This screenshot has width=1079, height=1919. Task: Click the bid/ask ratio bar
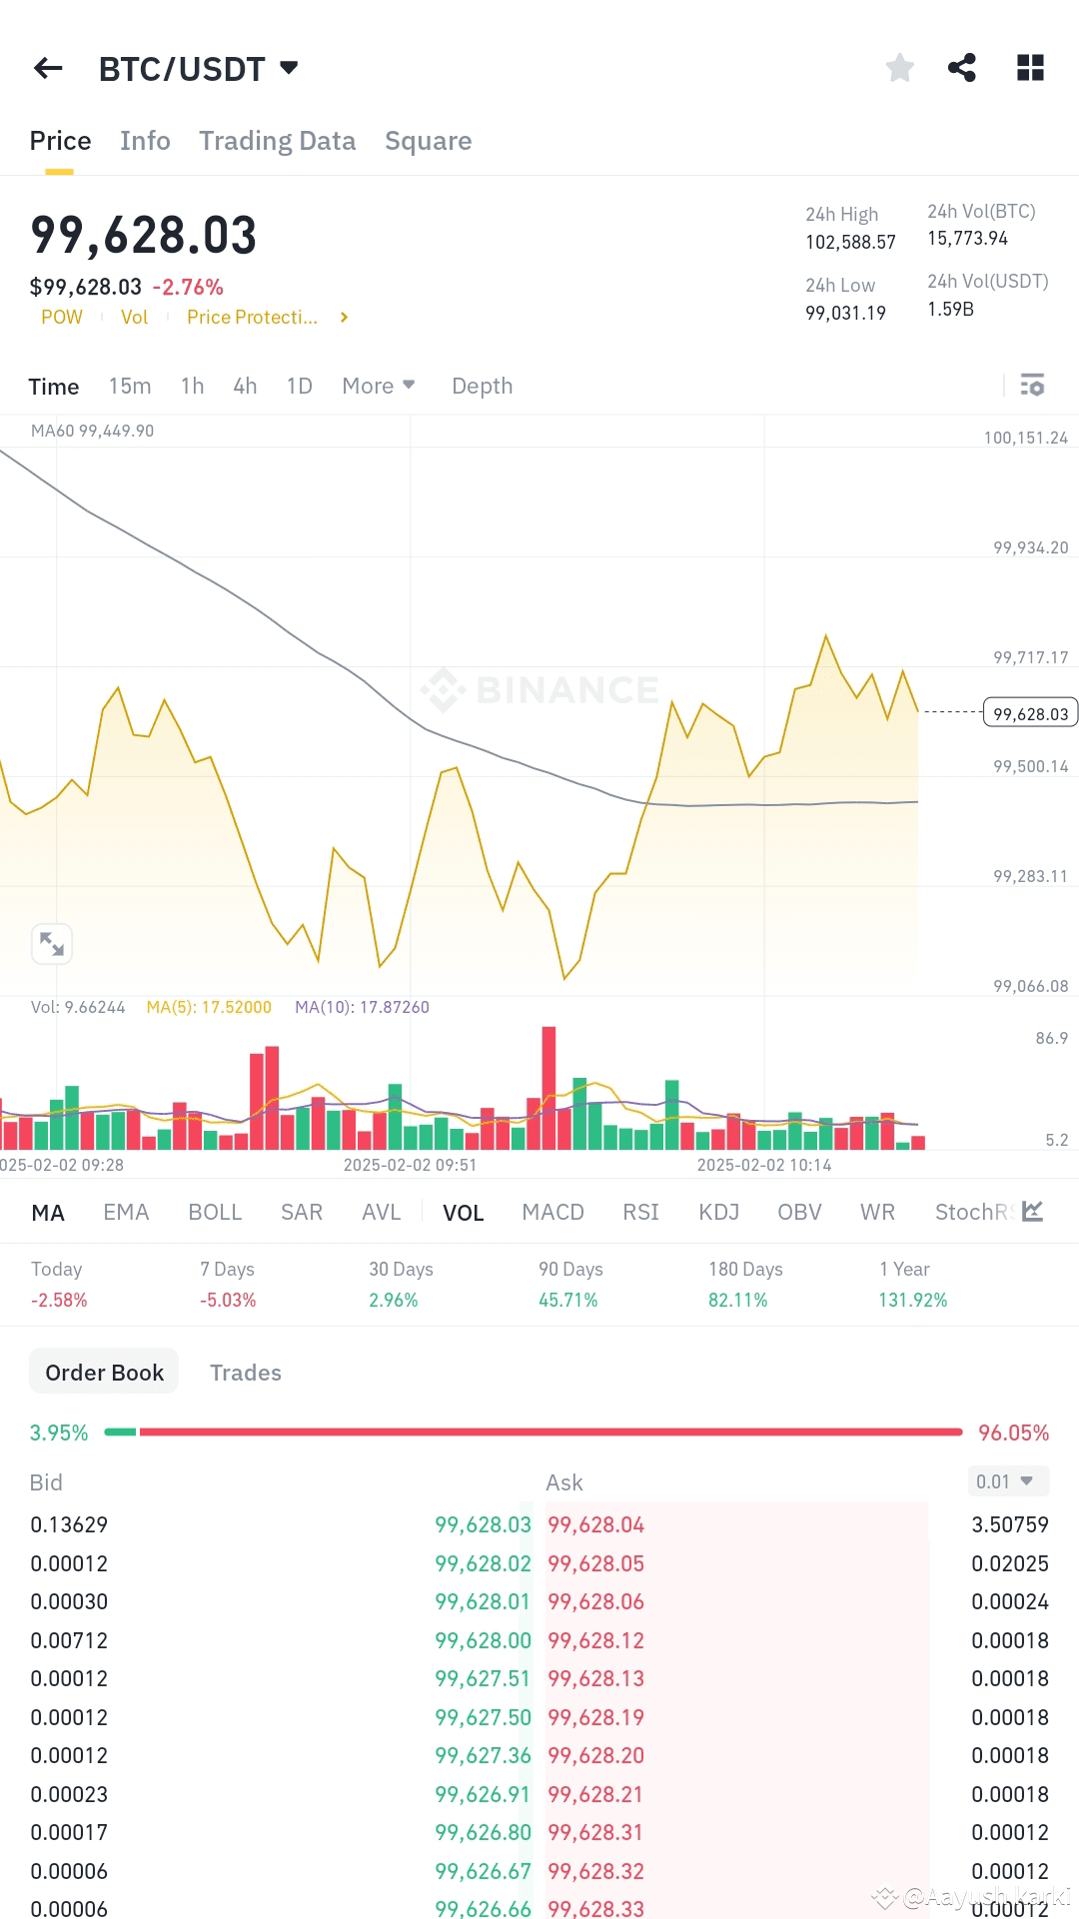539,1431
